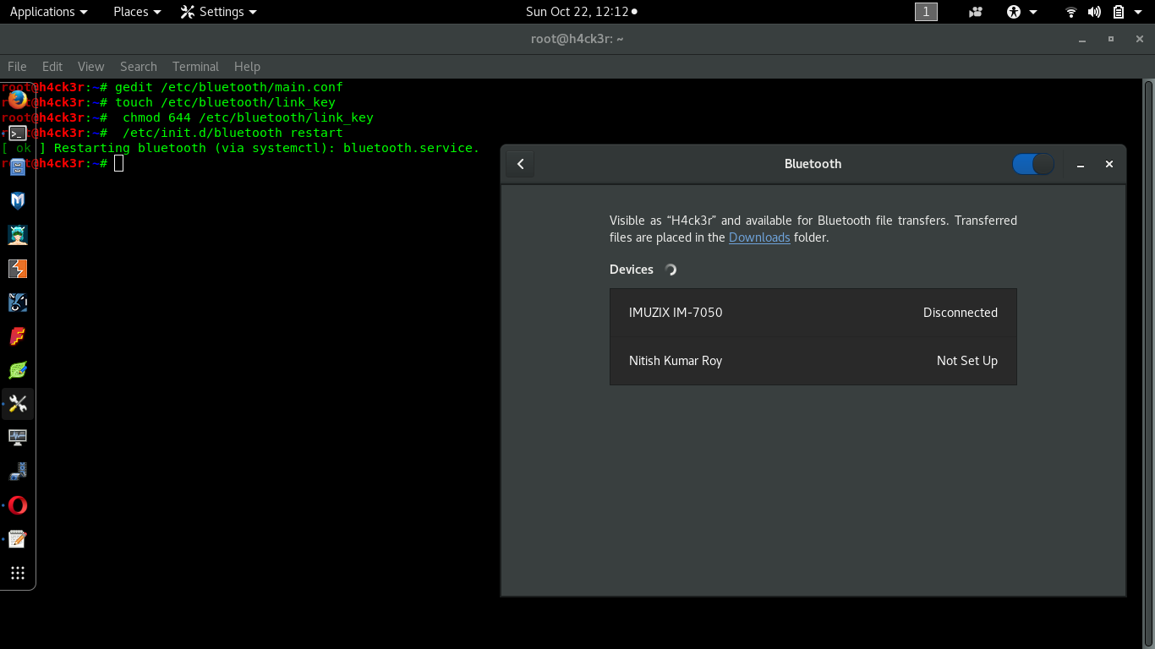This screenshot has height=649, width=1155.
Task: Open the text editor dock icon
Action: (17, 538)
